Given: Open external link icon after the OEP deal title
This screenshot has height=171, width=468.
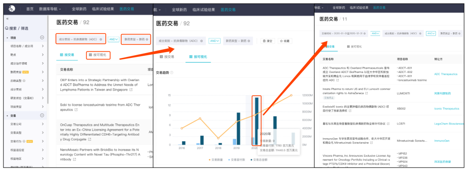Looking at the screenshot, I should [x=131, y=89].
